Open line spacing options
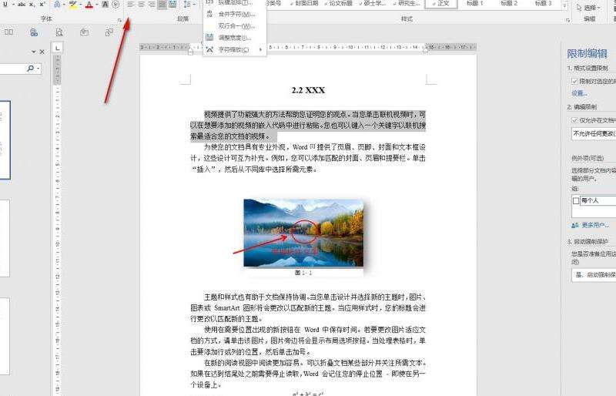This screenshot has width=616, height=396. coord(187,5)
